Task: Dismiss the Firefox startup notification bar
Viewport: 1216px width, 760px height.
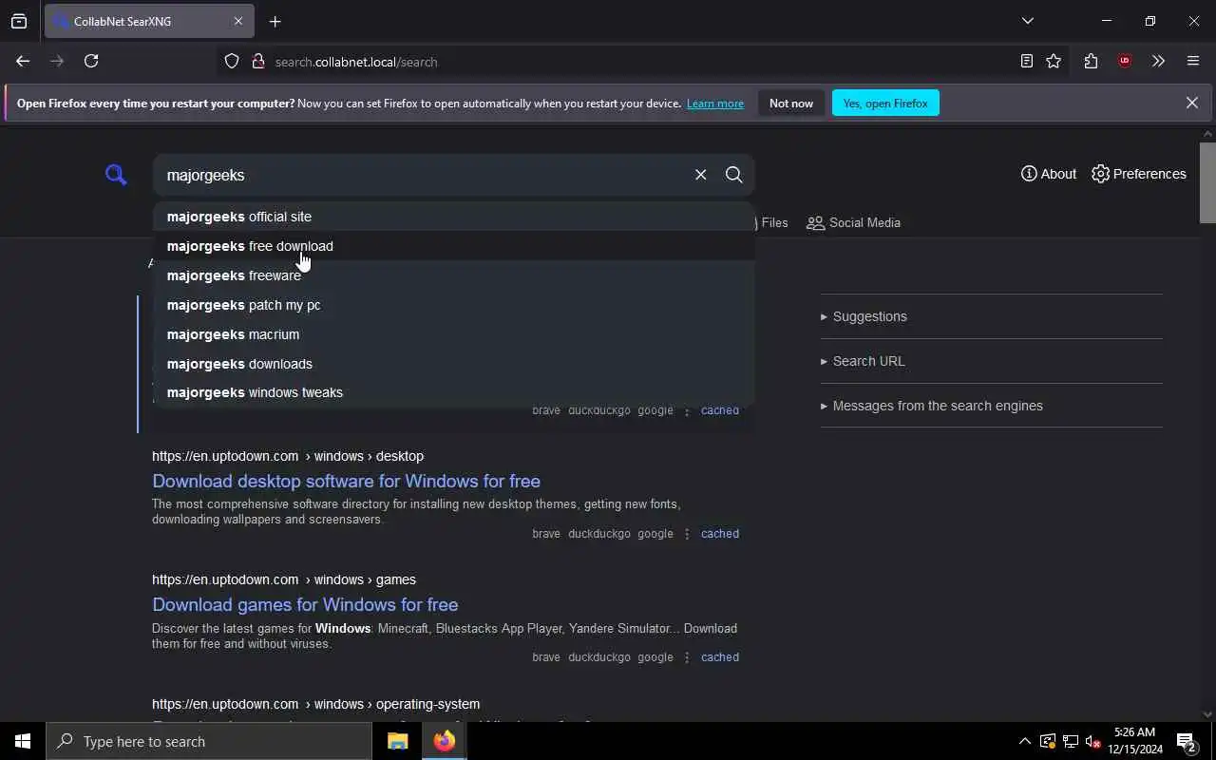Action: pos(1191,103)
